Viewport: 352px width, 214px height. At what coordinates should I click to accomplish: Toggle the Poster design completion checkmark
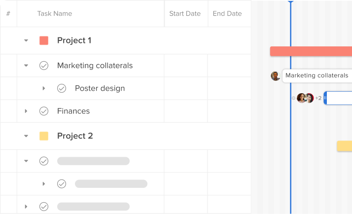tap(62, 88)
